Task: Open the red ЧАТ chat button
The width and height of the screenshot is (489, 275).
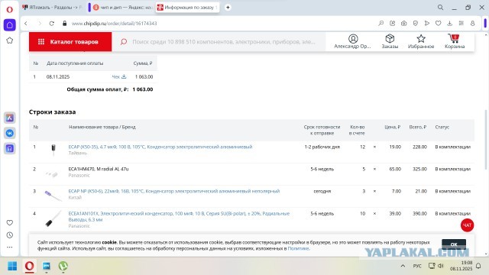Action: 467,225
